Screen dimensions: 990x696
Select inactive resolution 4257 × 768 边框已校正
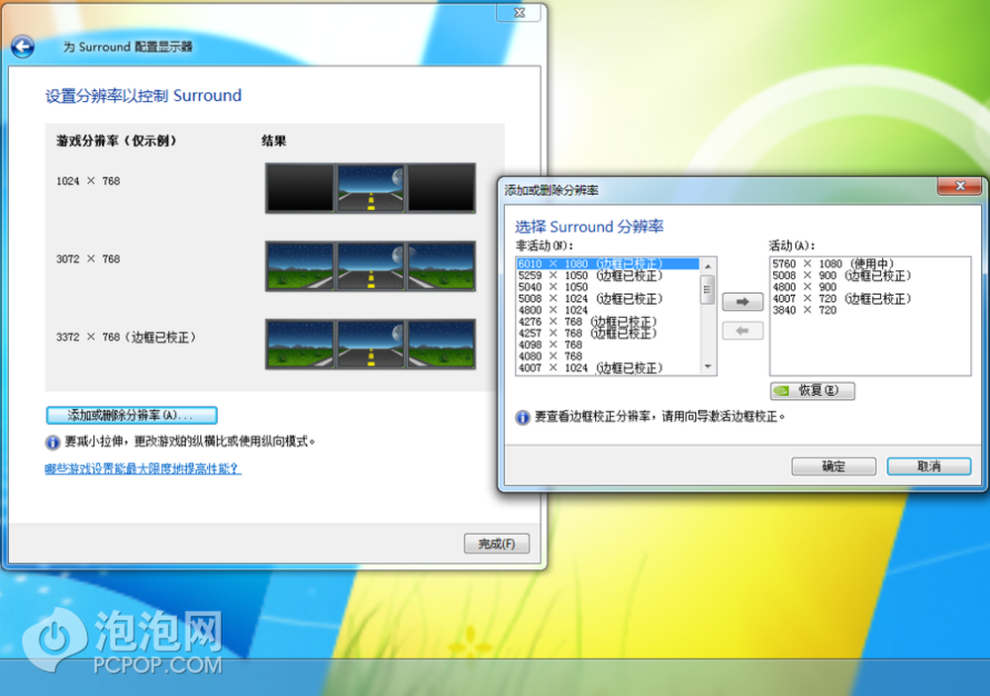click(x=608, y=333)
